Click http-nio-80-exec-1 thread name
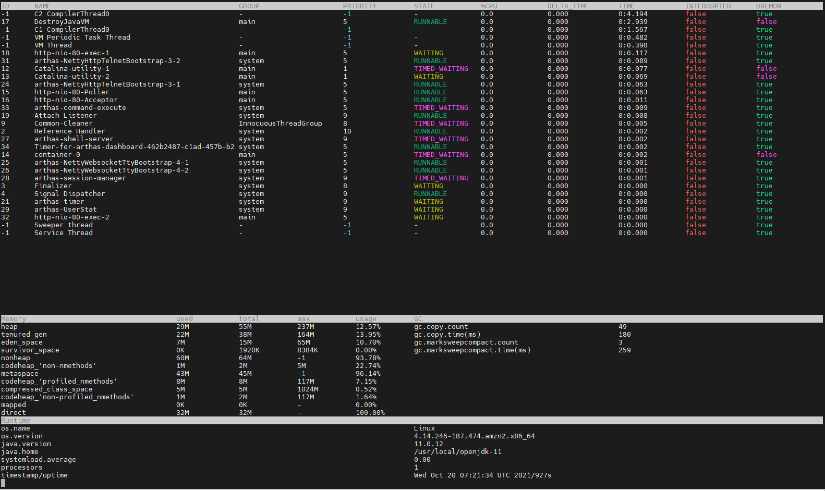Image resolution: width=825 pixels, height=491 pixels. coord(72,53)
